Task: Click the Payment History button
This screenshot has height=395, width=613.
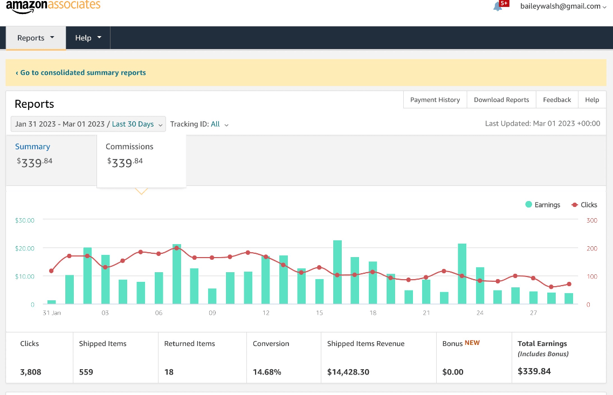Action: coord(435,100)
